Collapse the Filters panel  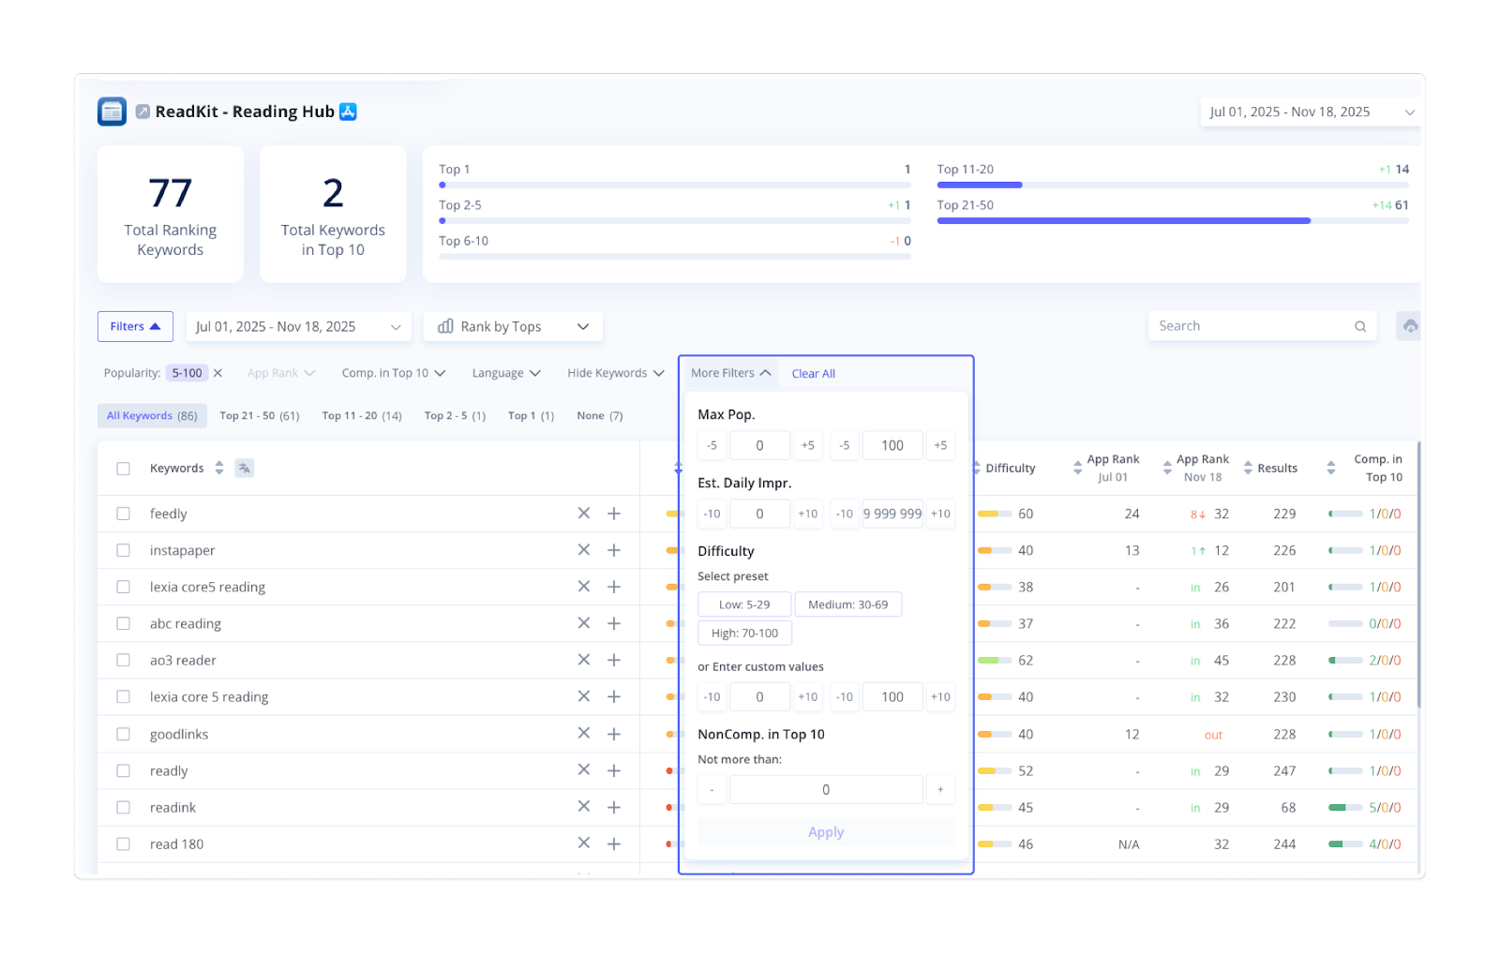click(135, 326)
